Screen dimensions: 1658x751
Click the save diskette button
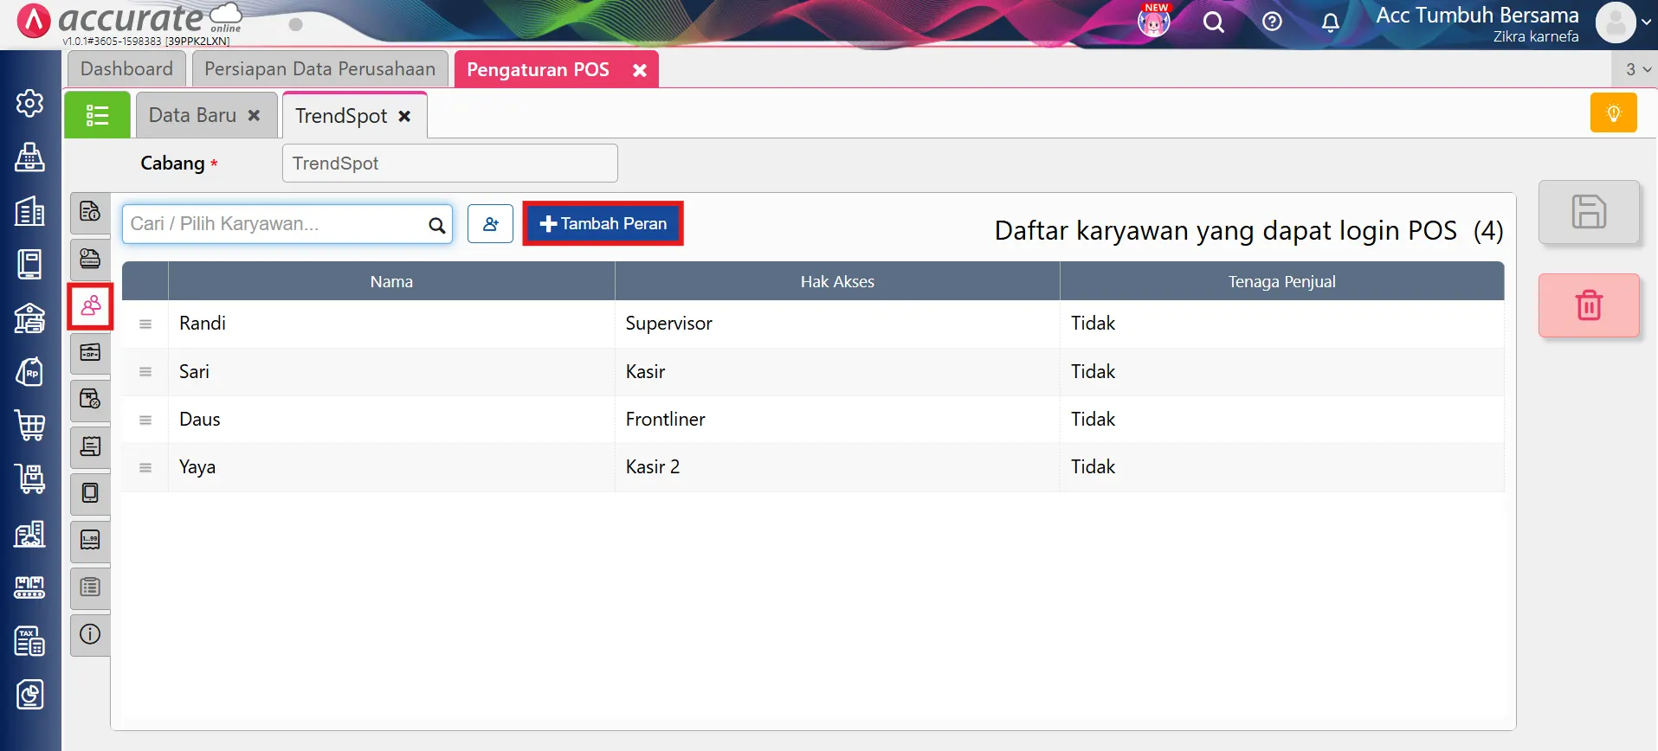coord(1589,212)
